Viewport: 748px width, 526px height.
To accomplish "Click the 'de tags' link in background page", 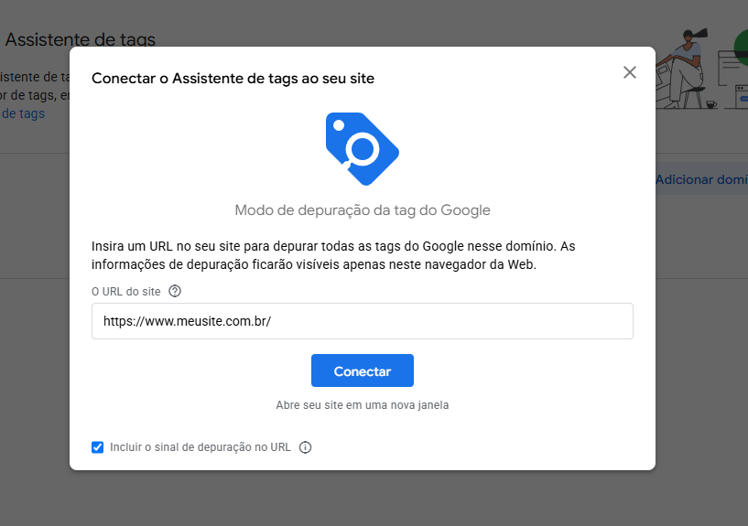I will coord(24,113).
